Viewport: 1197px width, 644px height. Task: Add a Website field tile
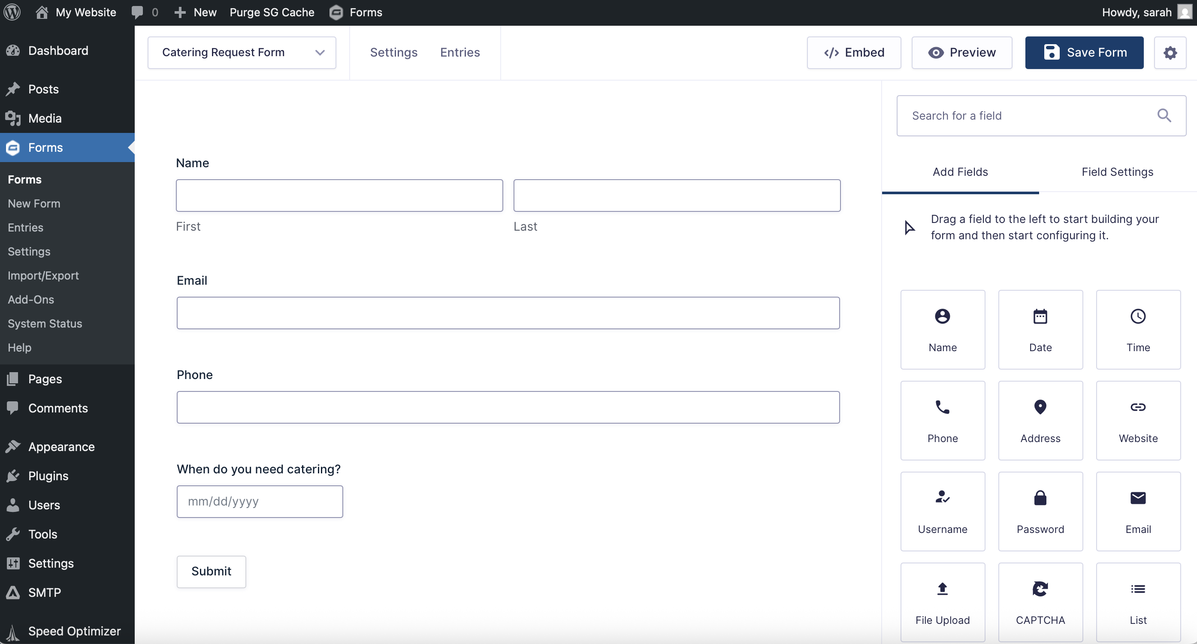tap(1137, 420)
